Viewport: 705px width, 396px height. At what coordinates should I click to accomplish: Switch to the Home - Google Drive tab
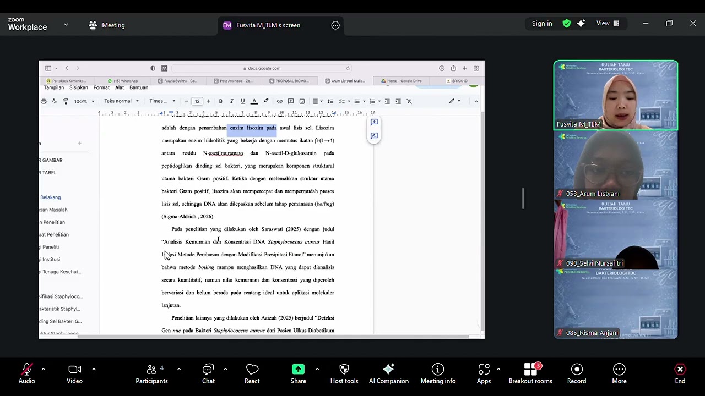pos(402,81)
